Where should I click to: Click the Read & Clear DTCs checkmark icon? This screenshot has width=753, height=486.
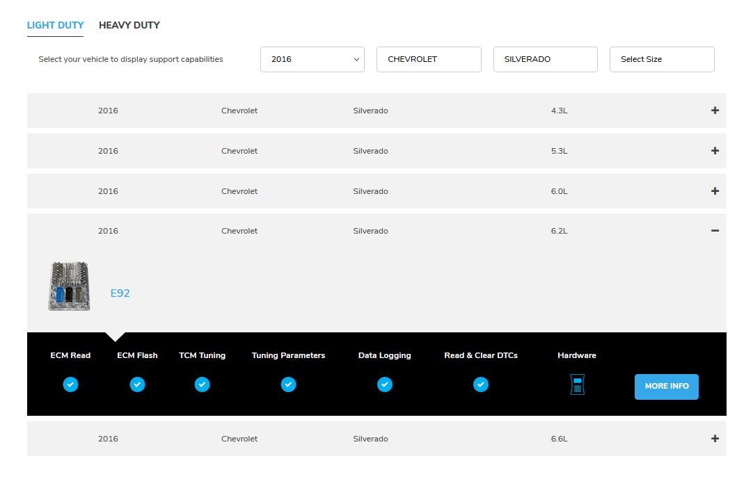[x=481, y=384]
